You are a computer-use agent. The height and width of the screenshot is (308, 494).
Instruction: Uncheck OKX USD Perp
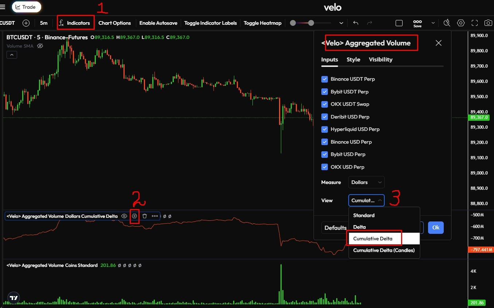click(325, 167)
